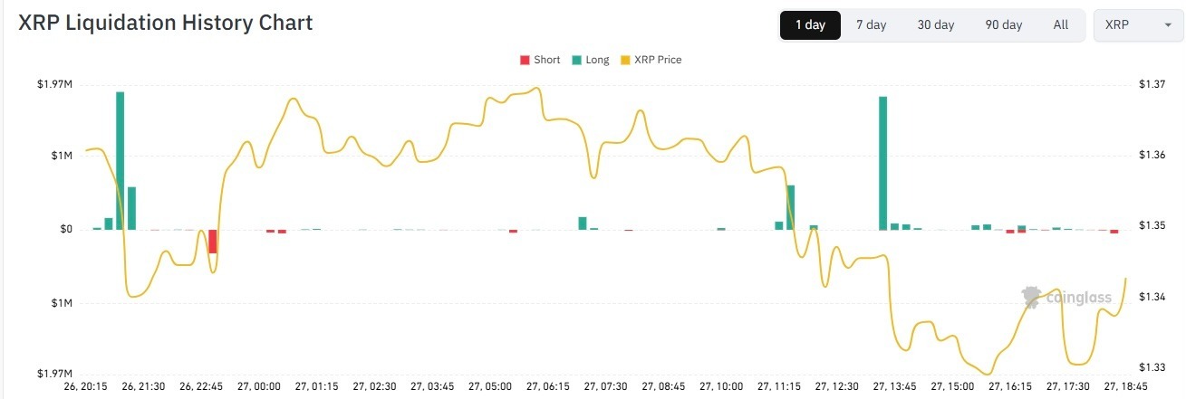Click the yellow XRP Price swatch
Viewport: 1186px width, 399px height.
click(626, 60)
